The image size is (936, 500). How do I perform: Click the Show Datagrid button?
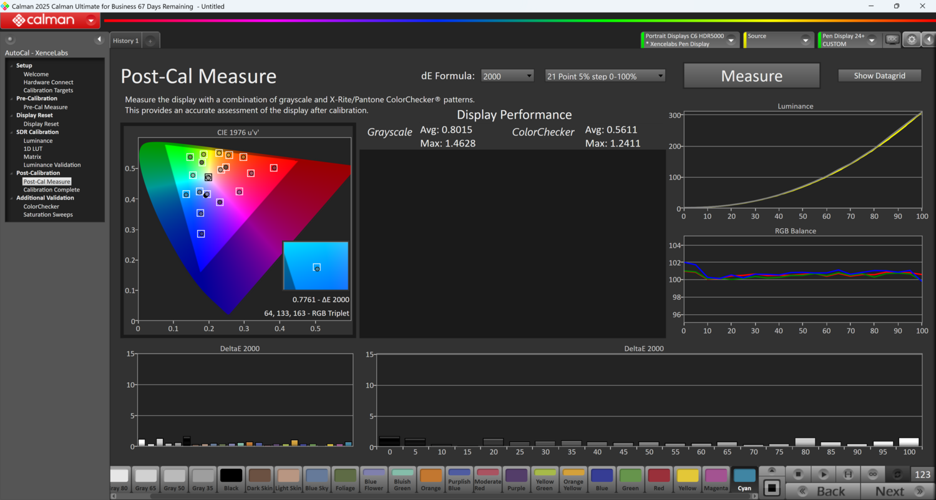tap(879, 75)
